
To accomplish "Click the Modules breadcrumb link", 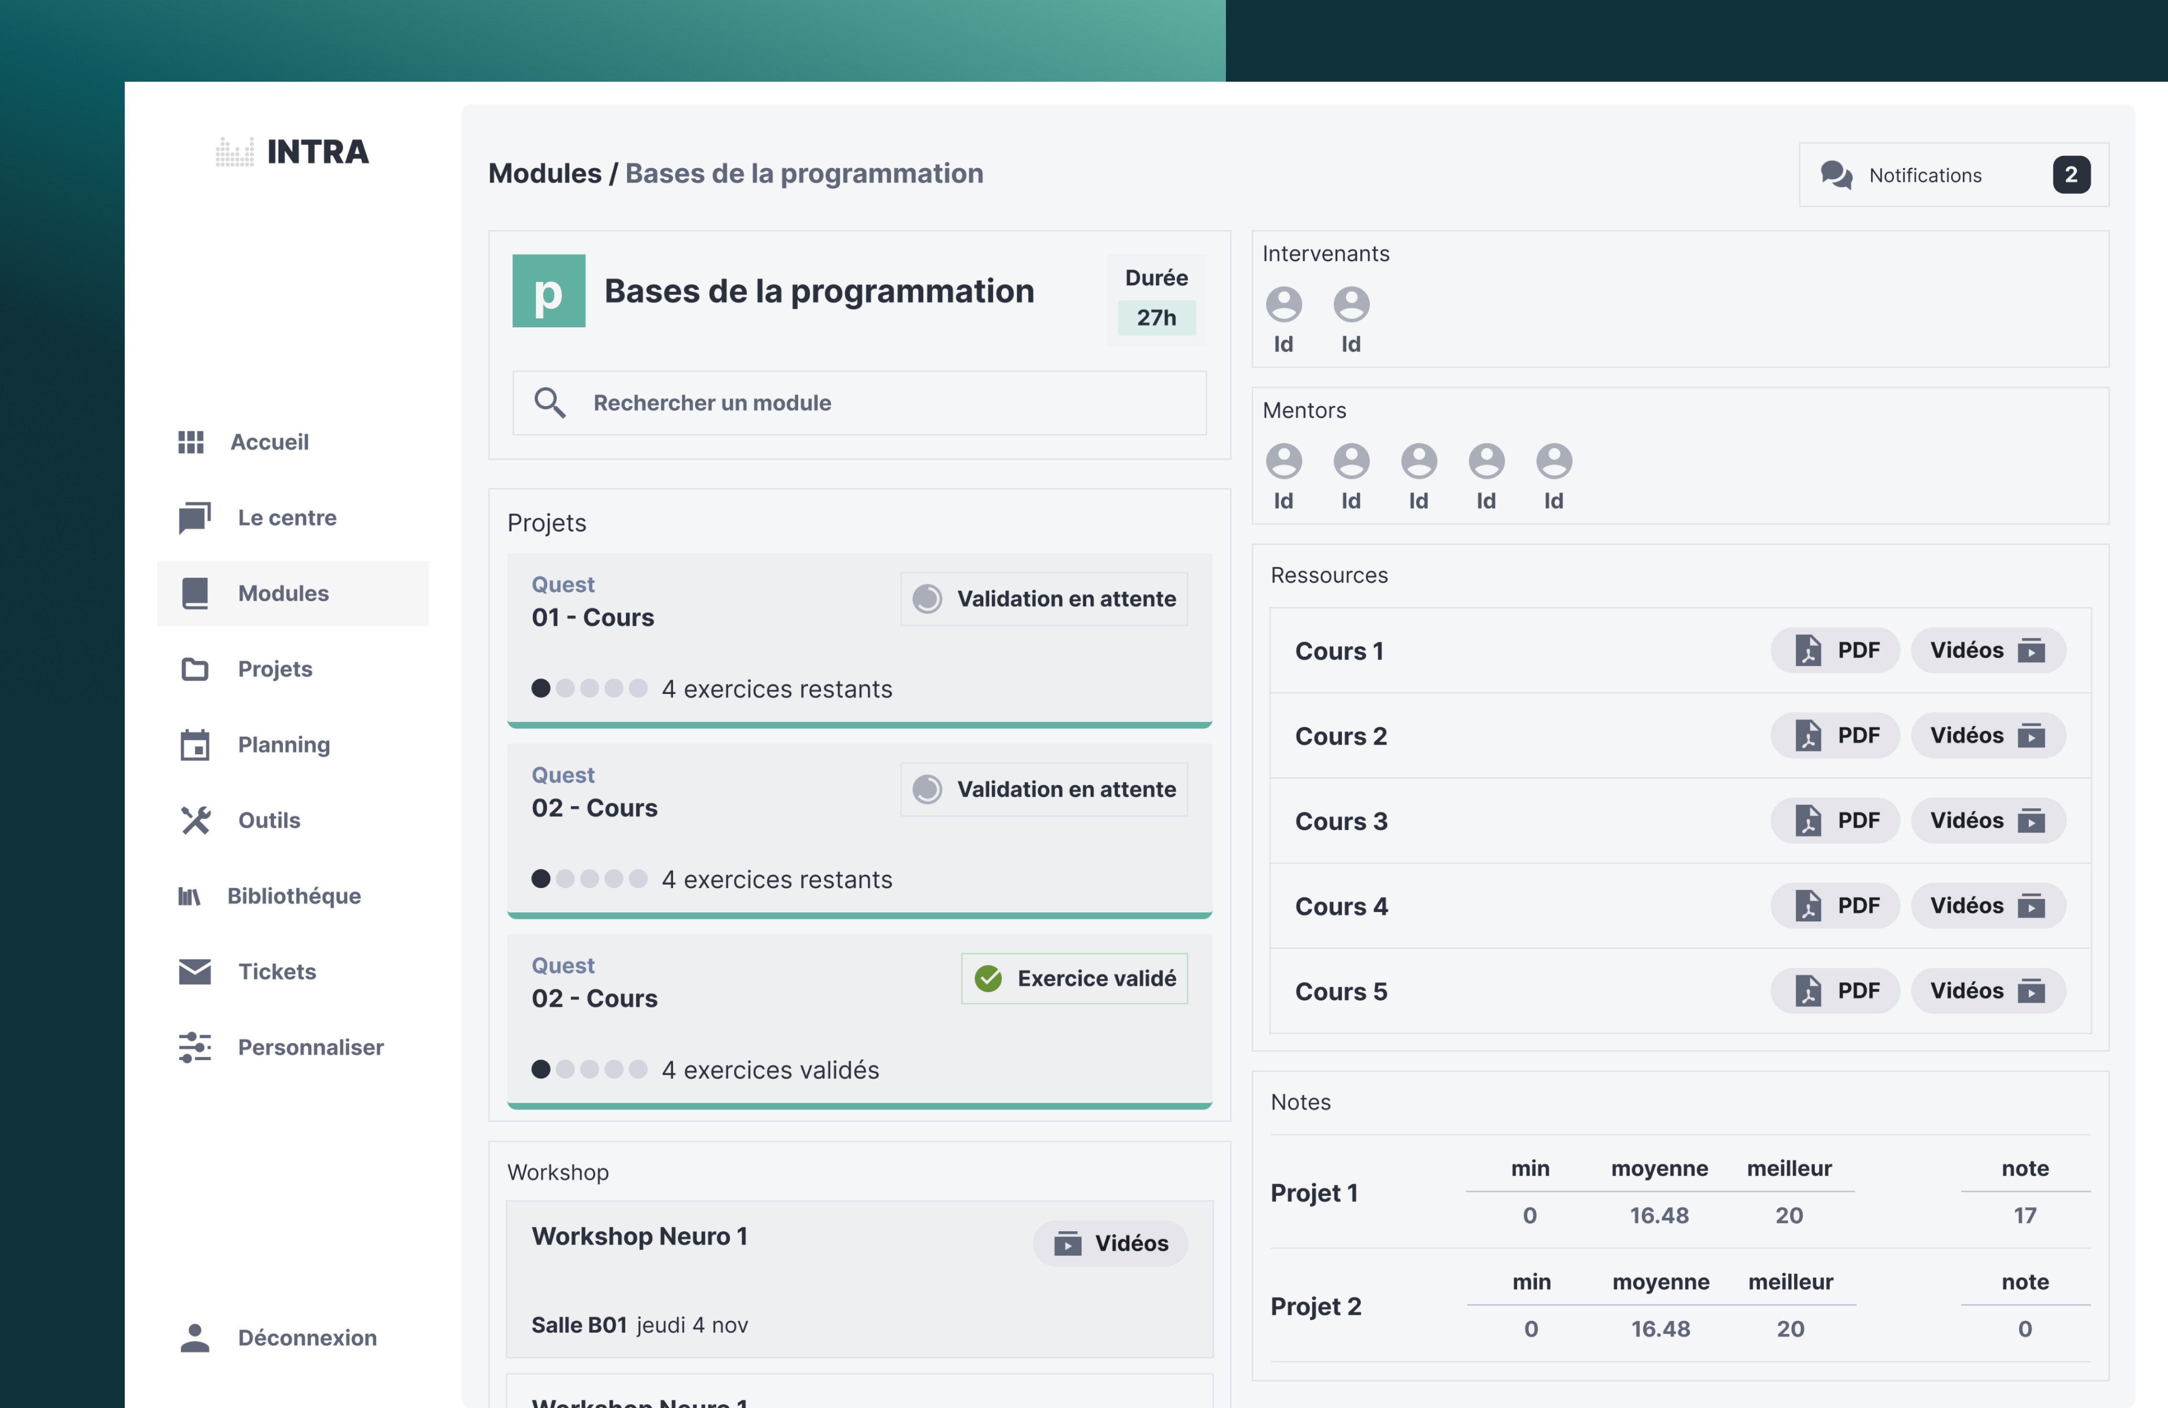I will click(545, 173).
